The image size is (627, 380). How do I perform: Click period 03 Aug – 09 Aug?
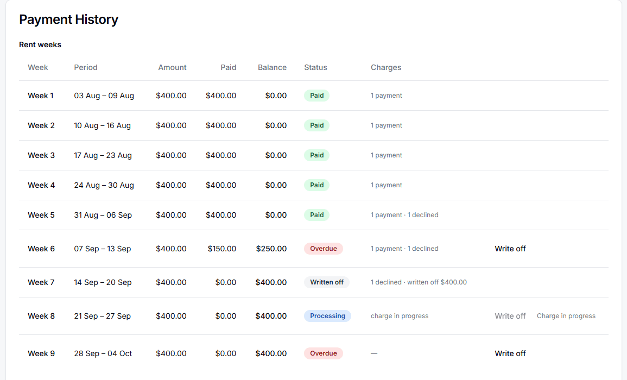coord(104,95)
